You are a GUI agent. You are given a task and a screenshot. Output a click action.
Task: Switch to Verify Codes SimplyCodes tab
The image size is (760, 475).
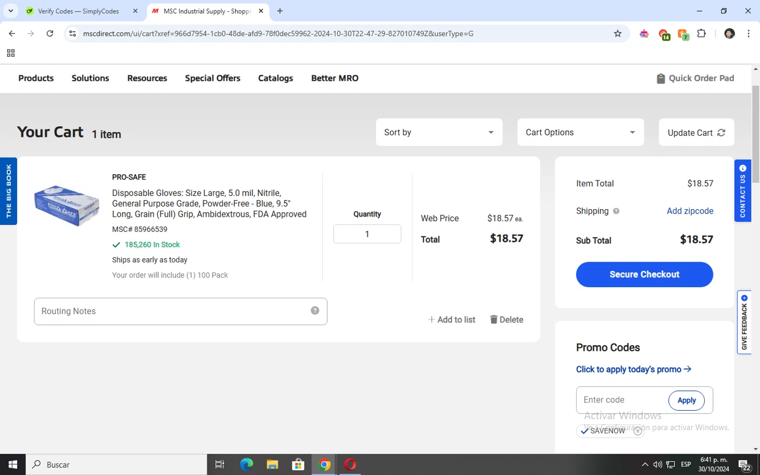pyautogui.click(x=79, y=11)
